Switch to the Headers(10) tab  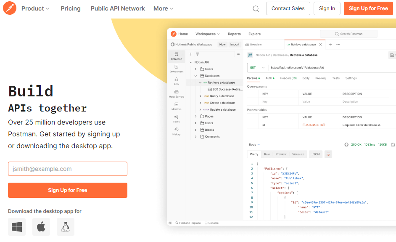[288, 78]
